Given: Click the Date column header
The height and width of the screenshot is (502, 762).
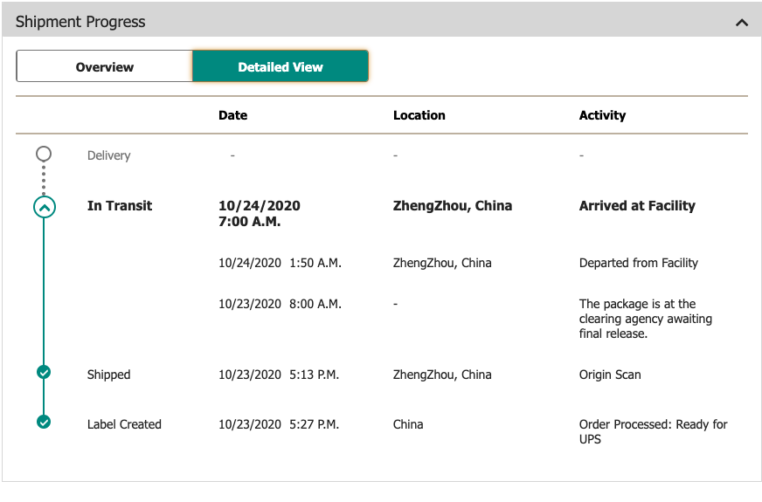Looking at the screenshot, I should [x=232, y=115].
